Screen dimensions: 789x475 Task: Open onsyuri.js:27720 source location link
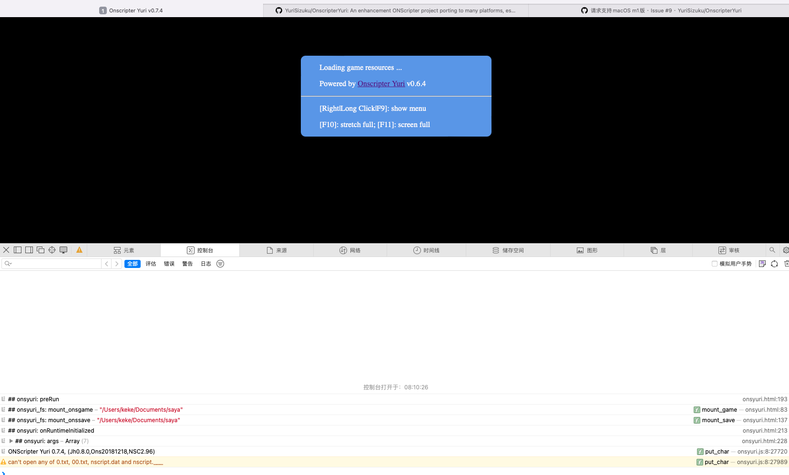click(762, 451)
